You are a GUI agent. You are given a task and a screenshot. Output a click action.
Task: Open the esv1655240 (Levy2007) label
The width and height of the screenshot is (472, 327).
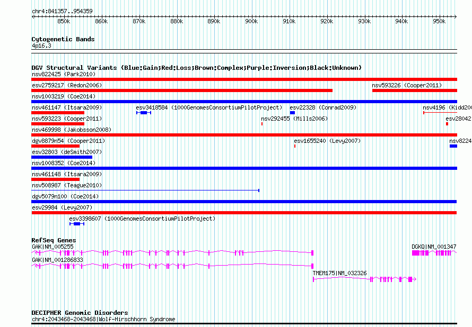(327, 141)
